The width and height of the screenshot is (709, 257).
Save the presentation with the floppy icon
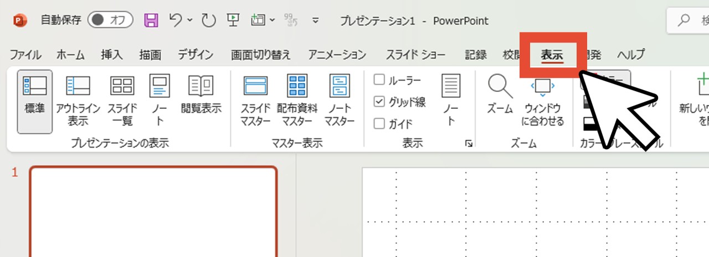tap(151, 20)
